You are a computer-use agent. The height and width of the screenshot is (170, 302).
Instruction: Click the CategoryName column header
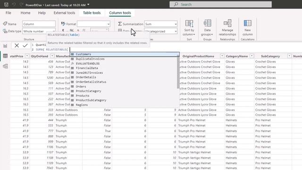click(237, 56)
